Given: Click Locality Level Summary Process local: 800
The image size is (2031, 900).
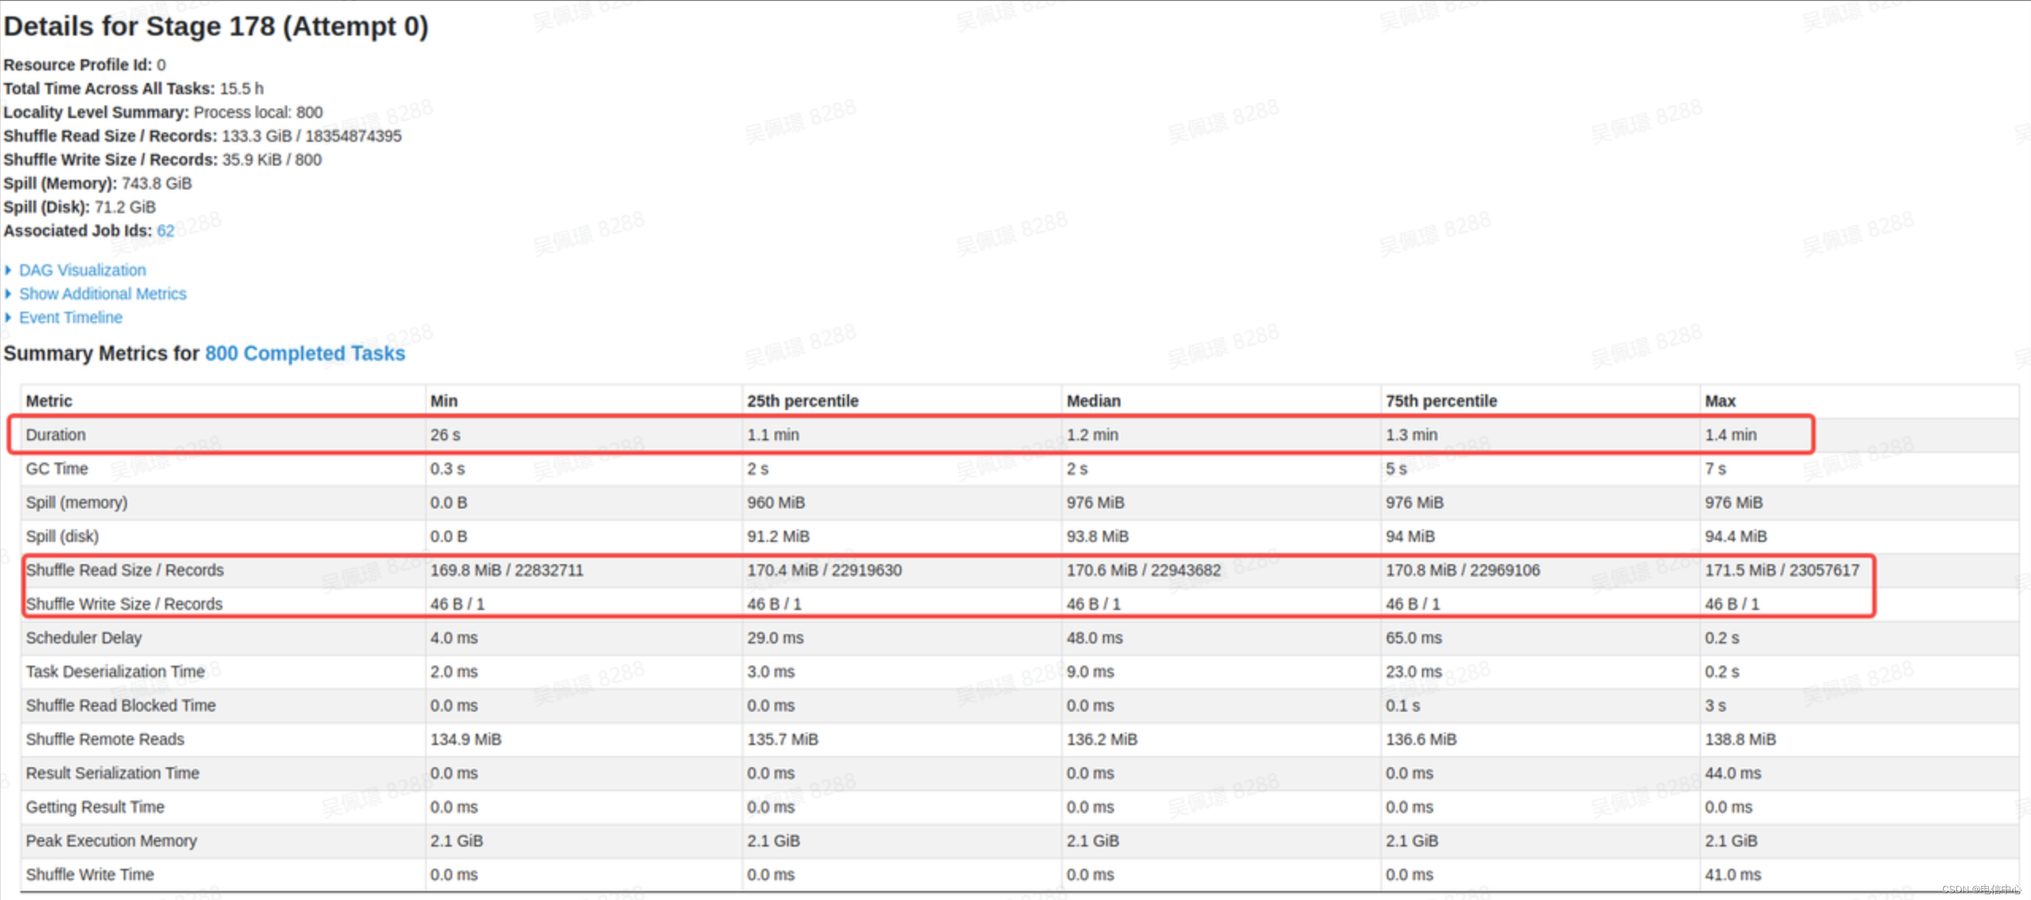Looking at the screenshot, I should [x=258, y=112].
